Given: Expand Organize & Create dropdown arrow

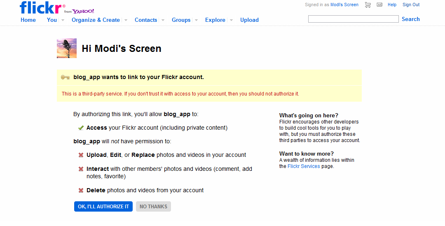Looking at the screenshot, I should 126,20.
